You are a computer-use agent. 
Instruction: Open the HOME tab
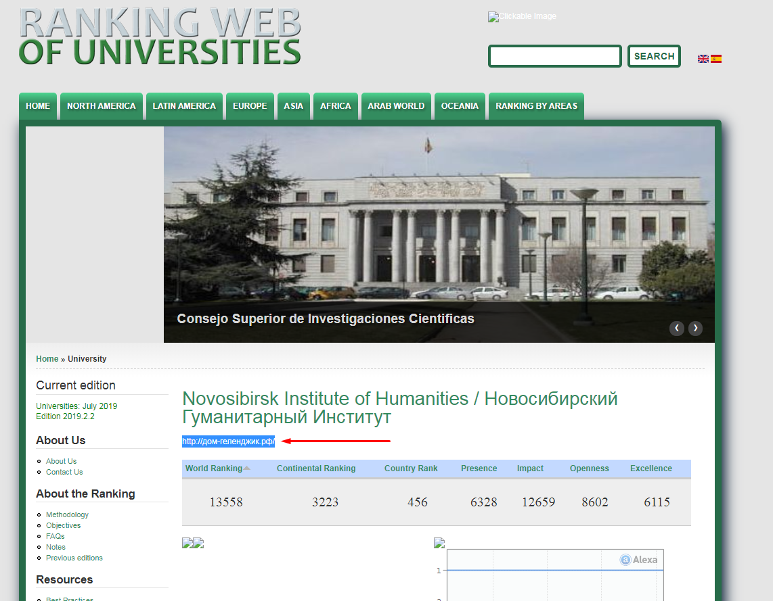click(x=38, y=106)
